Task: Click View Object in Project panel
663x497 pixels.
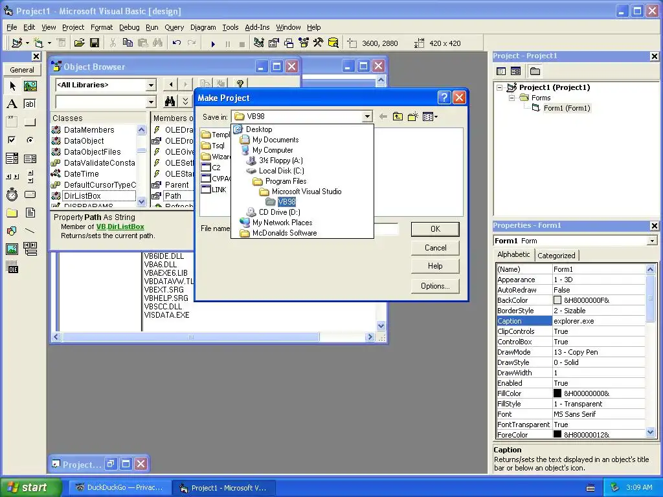Action: click(515, 71)
